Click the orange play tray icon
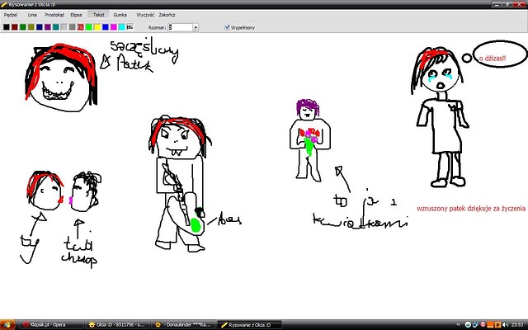 pyautogui.click(x=497, y=325)
